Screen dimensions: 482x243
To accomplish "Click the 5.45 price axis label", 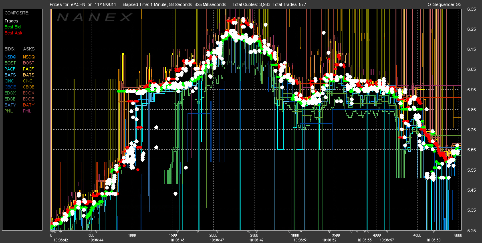I will 472,190.
